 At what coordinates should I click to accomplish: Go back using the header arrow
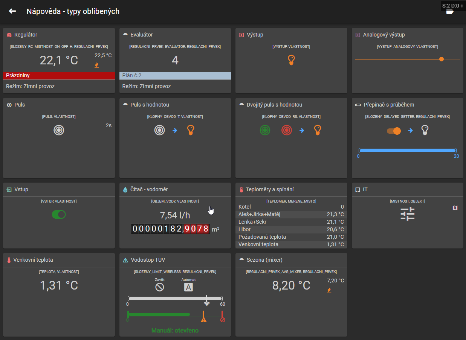12,11
